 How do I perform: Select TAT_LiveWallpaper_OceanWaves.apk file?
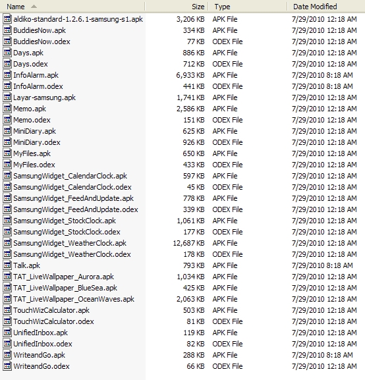pyautogui.click(x=74, y=299)
